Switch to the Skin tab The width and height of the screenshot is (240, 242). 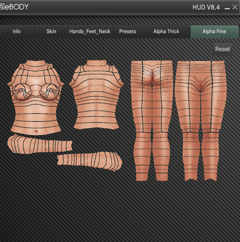[x=51, y=32]
